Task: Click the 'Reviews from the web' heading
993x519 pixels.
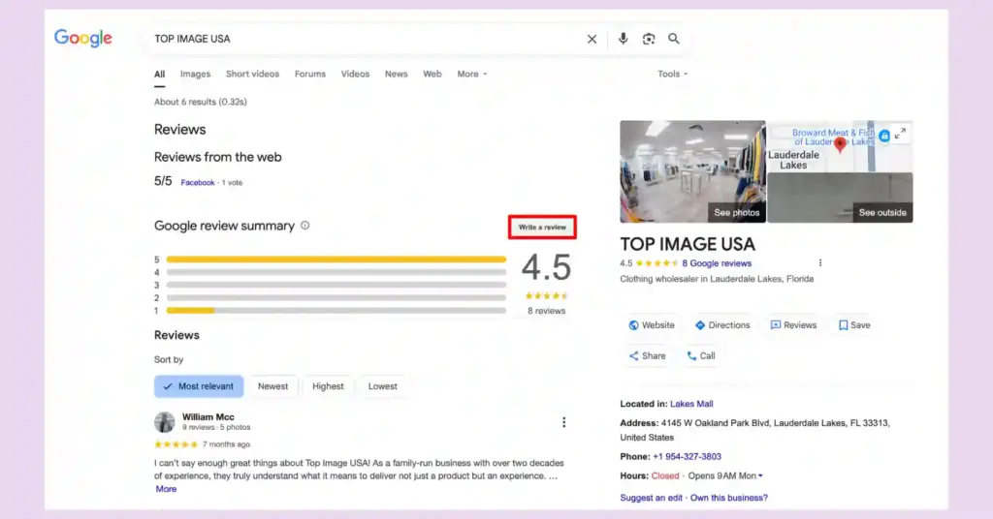Action: [x=218, y=157]
